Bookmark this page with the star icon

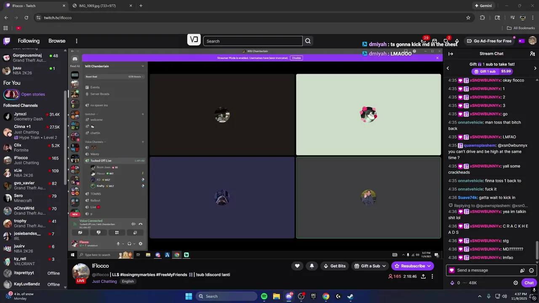(x=468, y=18)
